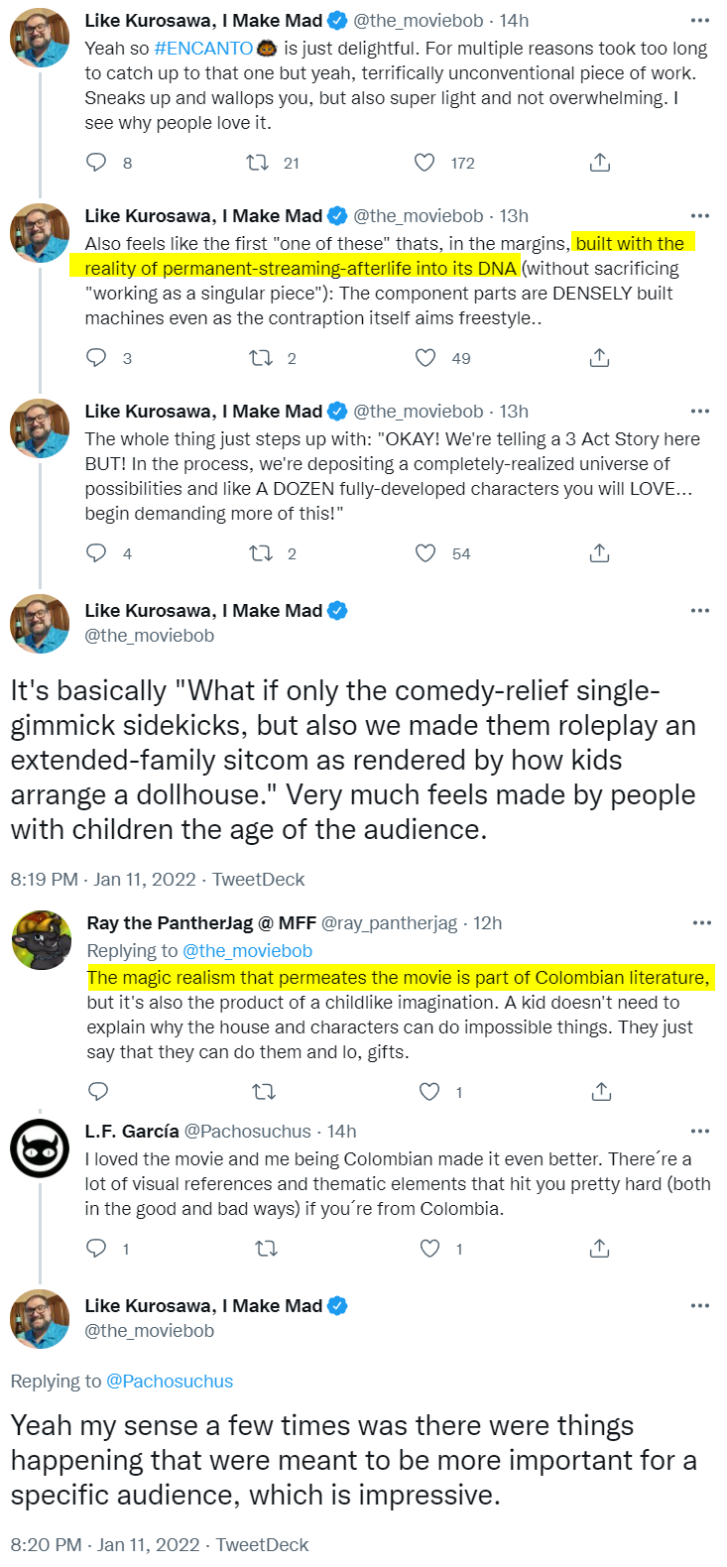Share the 3 Act Story tweet
Image resolution: width=727 pixels, height=1567 pixels.
pos(600,553)
